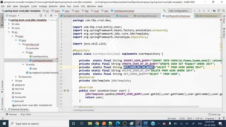226x127 pixels.
Task: Click the read-only lock icon in status bar
Action: (x=219, y=119)
